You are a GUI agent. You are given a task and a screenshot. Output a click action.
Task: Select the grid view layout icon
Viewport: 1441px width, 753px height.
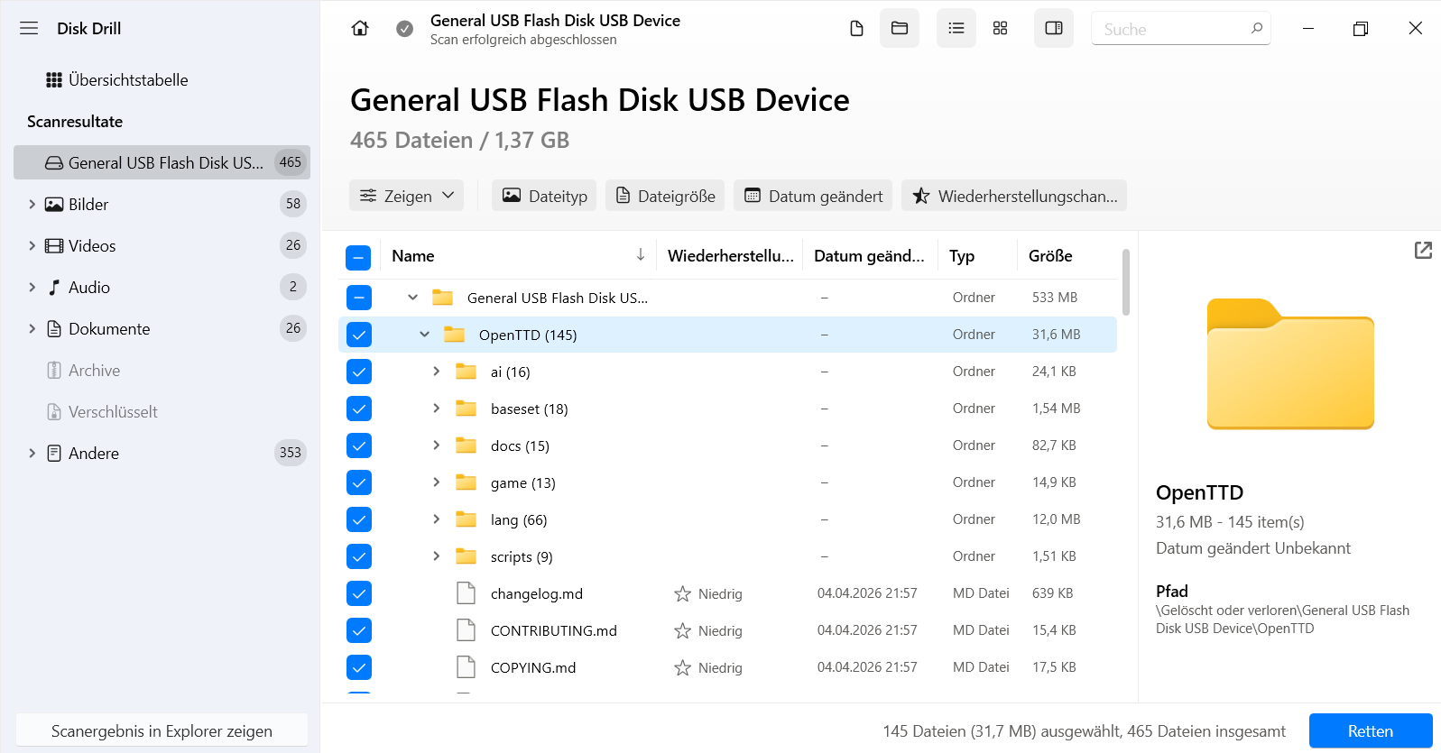[x=1000, y=28]
